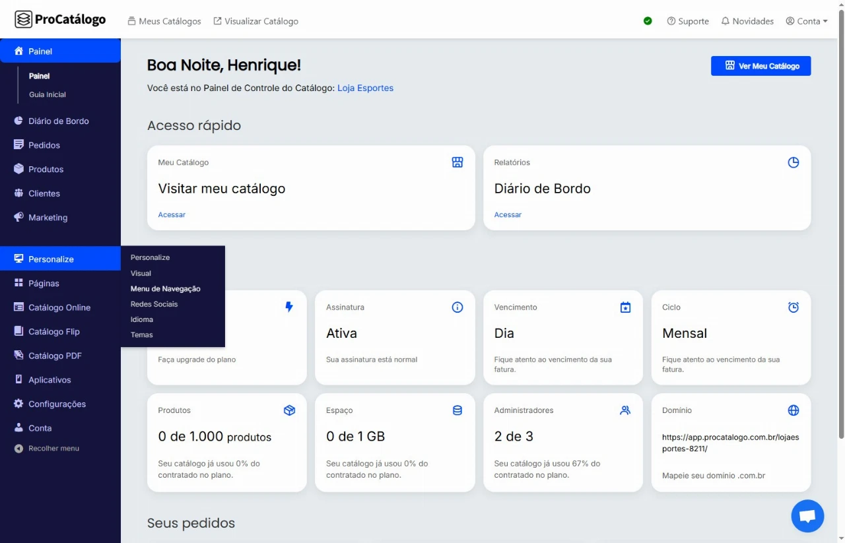Click the calendar icon in Vencimento card
845x543 pixels.
pos(625,307)
